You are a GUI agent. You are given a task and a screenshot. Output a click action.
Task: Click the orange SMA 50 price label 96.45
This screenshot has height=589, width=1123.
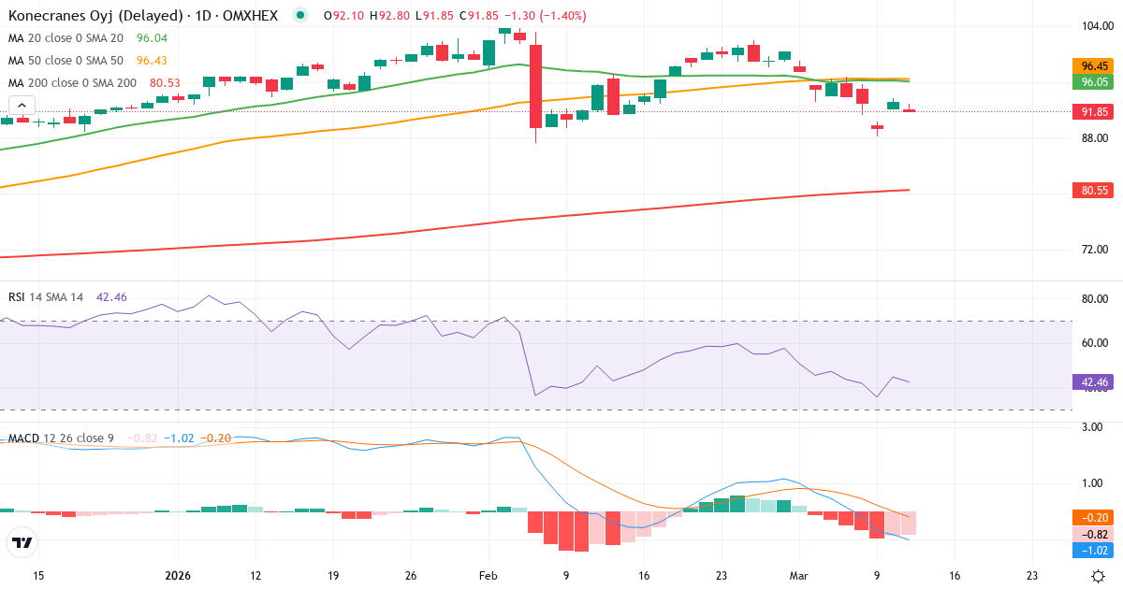pyautogui.click(x=1092, y=66)
